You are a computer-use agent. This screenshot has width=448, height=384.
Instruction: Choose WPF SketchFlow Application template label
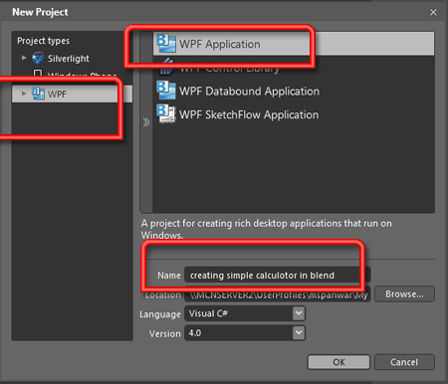(x=249, y=114)
